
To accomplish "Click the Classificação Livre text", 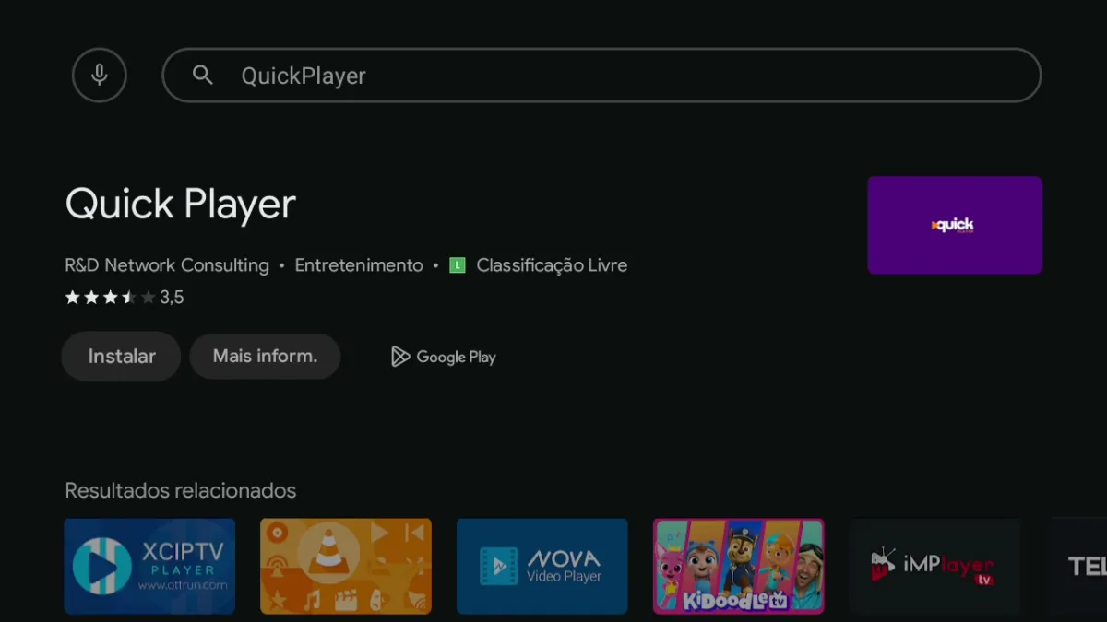I will 552,265.
